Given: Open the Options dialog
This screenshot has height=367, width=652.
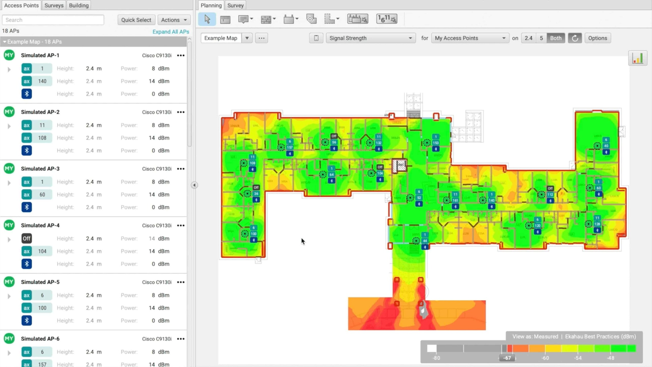Looking at the screenshot, I should coord(597,38).
